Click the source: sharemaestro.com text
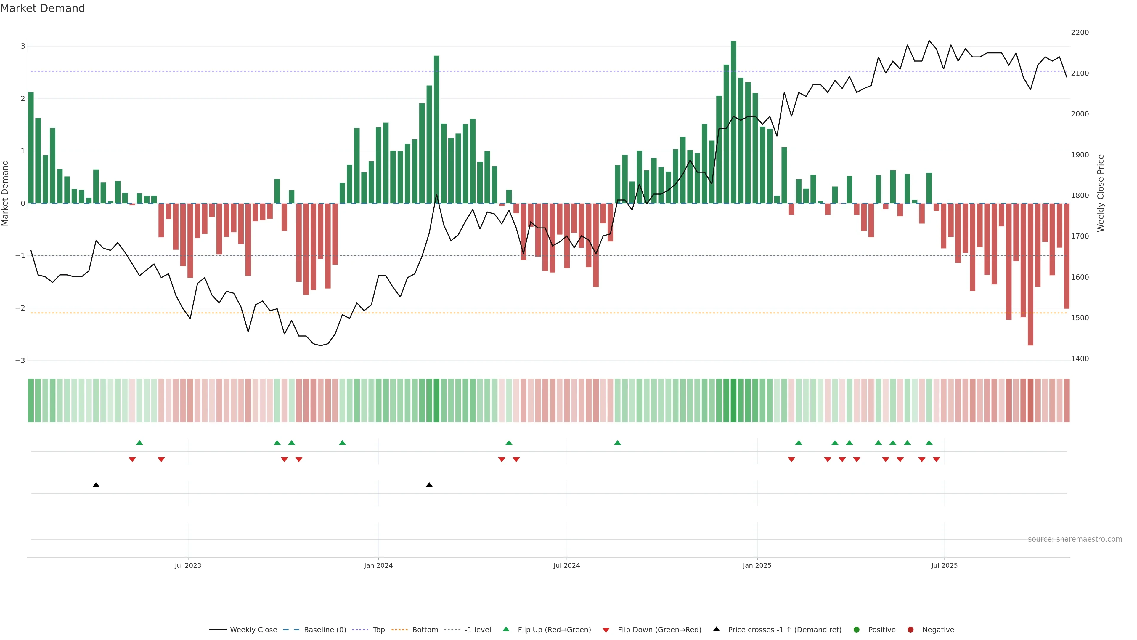The height and width of the screenshot is (640, 1137). click(x=1075, y=539)
